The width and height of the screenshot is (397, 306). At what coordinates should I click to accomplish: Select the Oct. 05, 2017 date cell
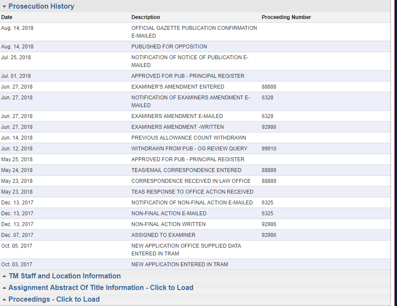tap(17, 246)
